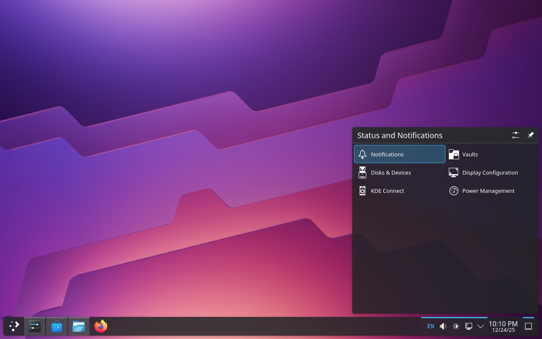Click the clock showing 10:10 PM

coord(503,326)
